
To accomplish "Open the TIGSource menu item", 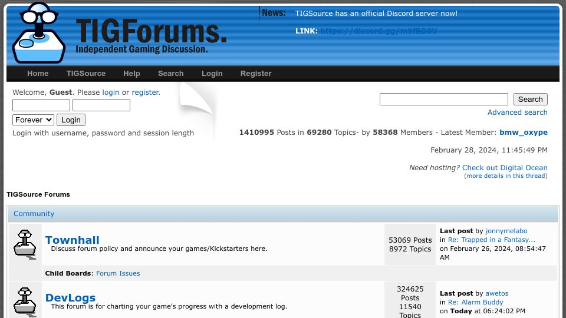I will pos(86,74).
